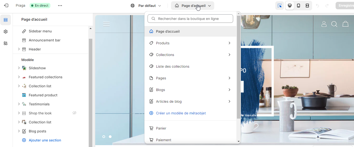Open the Par défaut market dropdown
The width and height of the screenshot is (354, 147).
pyautogui.click(x=146, y=6)
